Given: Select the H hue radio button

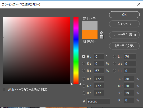Looking at the screenshot, I should (84, 56).
